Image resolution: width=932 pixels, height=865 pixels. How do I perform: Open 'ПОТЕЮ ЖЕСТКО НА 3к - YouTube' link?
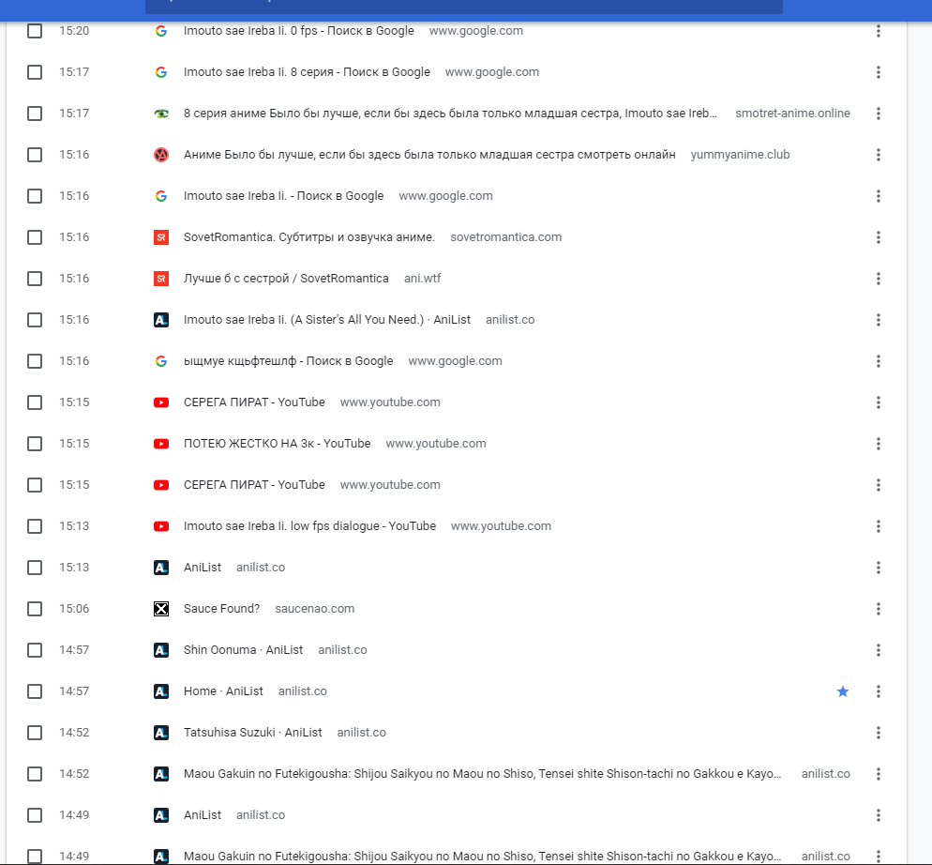point(277,444)
